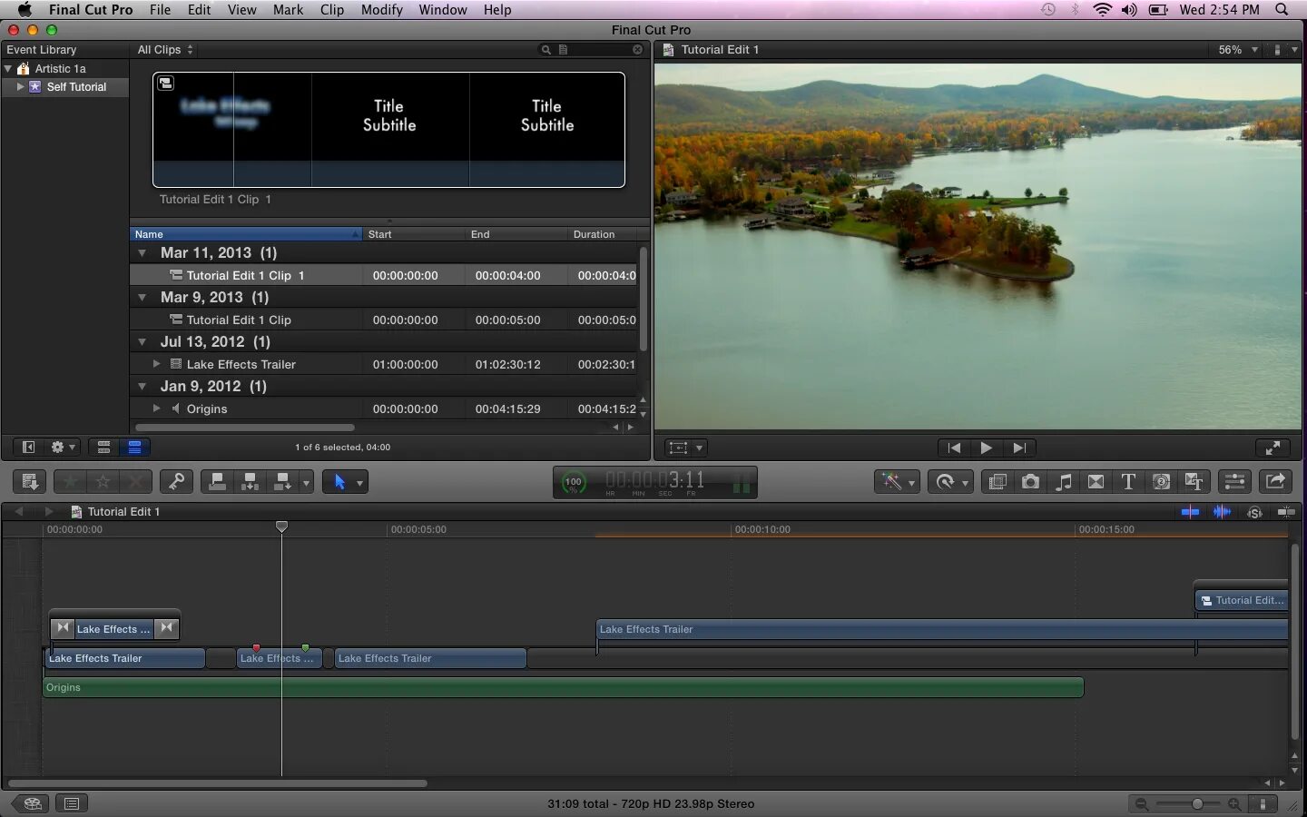1307x817 pixels.
Task: Mark clip as Favorite with green star
Action: 70,482
